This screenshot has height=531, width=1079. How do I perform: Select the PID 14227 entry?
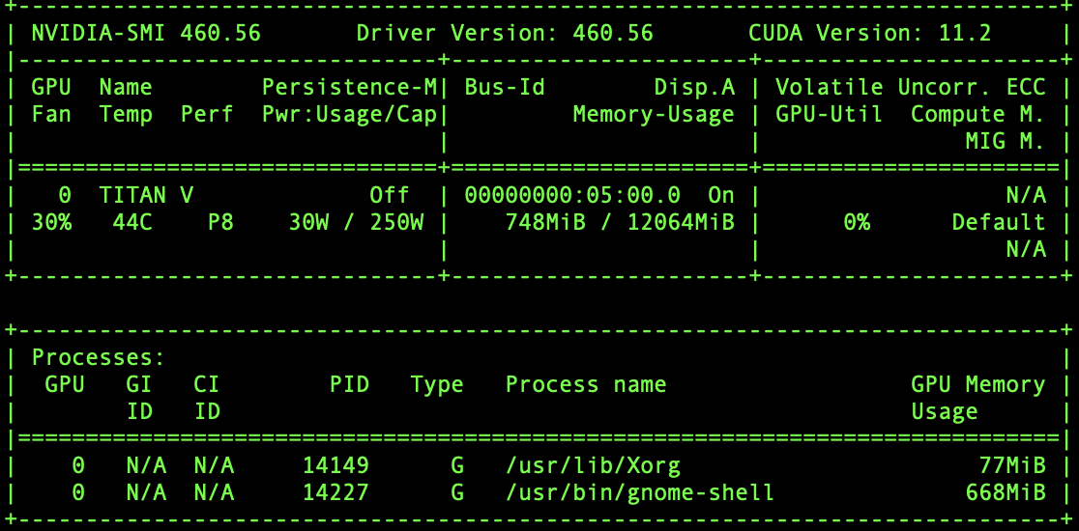click(335, 492)
